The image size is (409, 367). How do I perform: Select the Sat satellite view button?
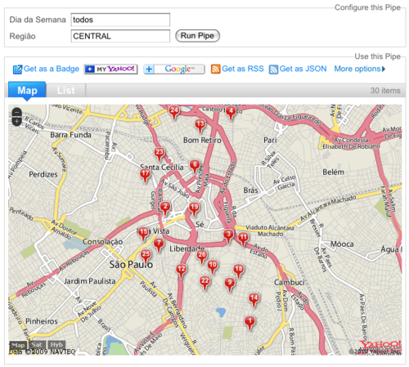click(37, 345)
